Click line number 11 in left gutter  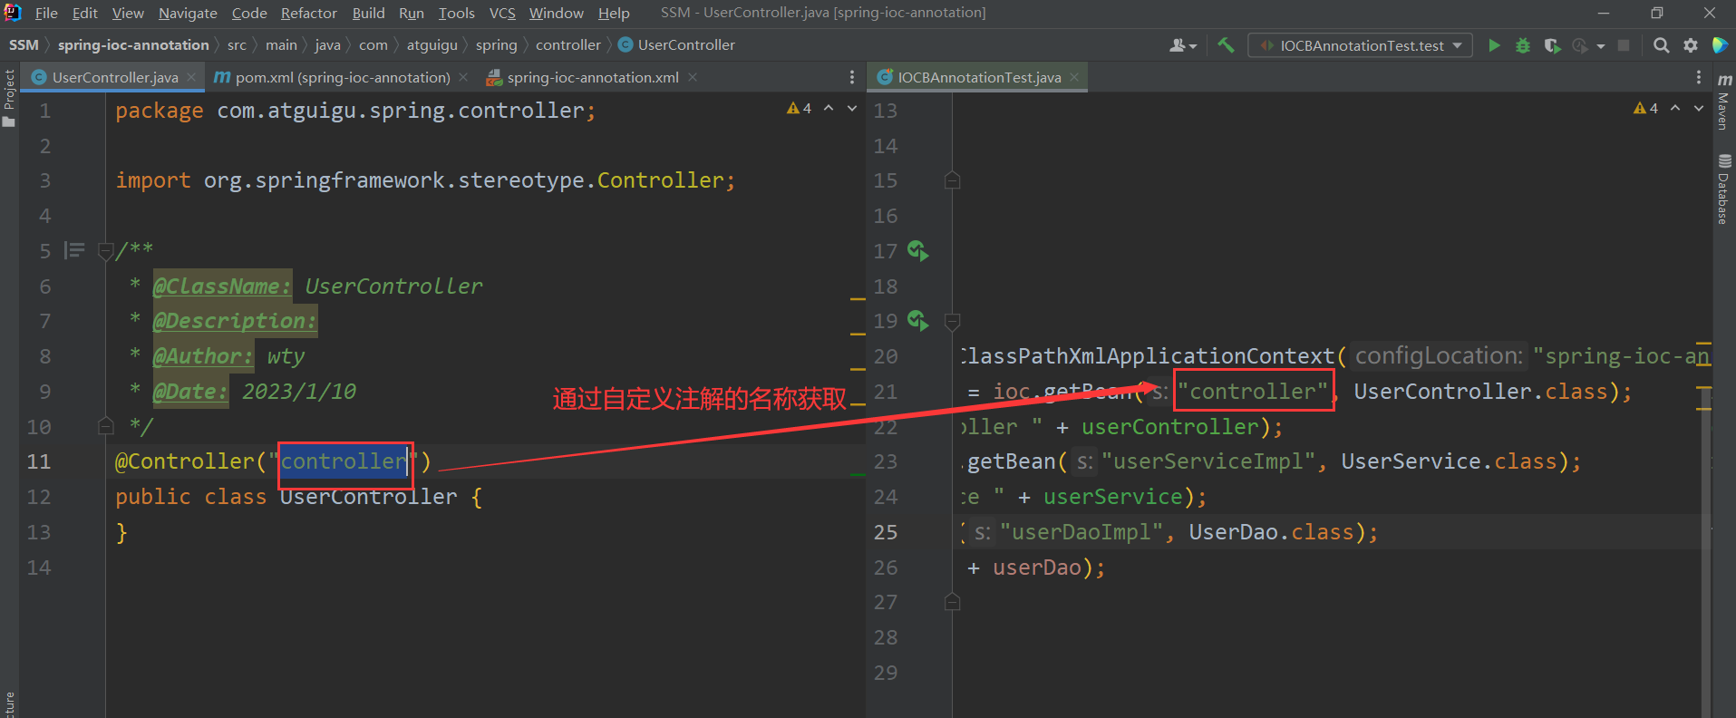pyautogui.click(x=39, y=461)
